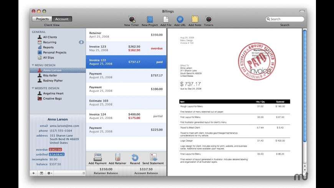Click the Add URL icon
Image resolution: width=334 pixels, height=188 pixels.
tap(180, 19)
